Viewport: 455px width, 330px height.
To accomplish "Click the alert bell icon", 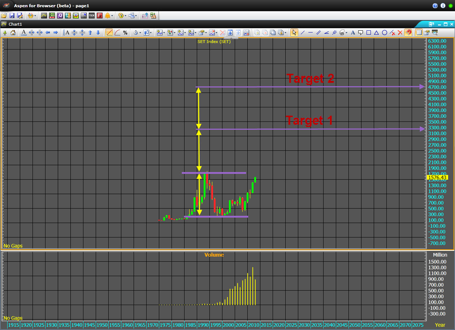I will coord(108,16).
